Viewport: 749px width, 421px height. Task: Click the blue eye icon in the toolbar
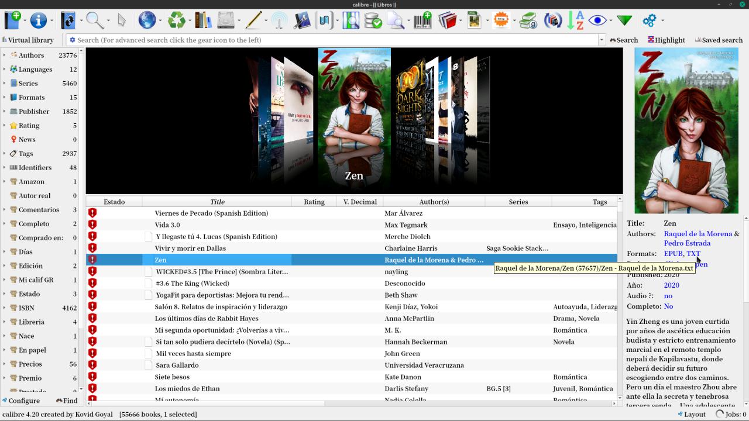tap(597, 20)
